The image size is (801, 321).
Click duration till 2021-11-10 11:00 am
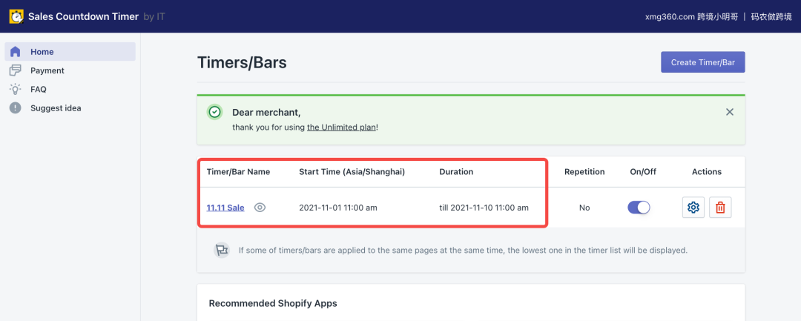(484, 208)
